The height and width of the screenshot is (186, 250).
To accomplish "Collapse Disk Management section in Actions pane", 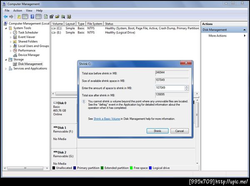I will (245, 30).
